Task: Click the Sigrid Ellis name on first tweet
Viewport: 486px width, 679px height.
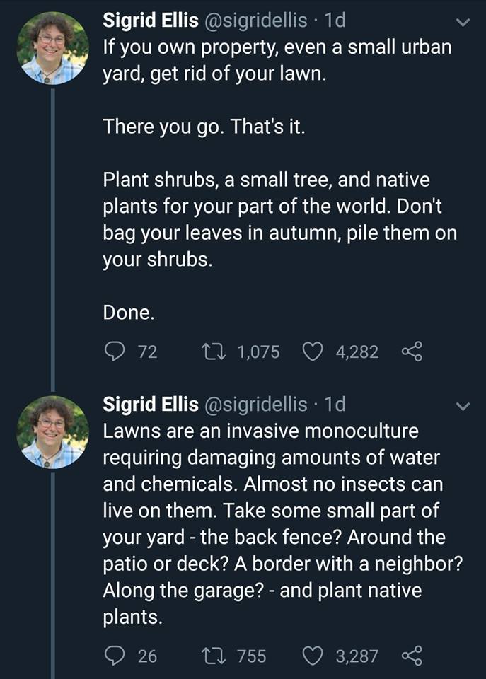Action: pos(151,21)
